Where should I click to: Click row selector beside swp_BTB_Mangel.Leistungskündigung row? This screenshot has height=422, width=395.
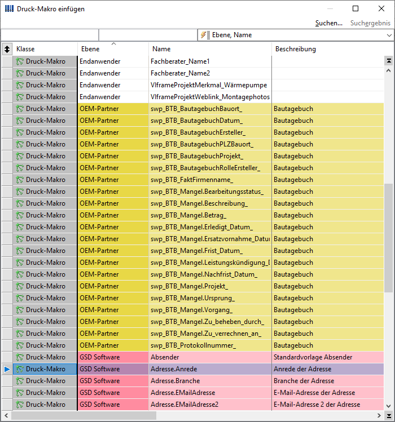click(x=7, y=263)
